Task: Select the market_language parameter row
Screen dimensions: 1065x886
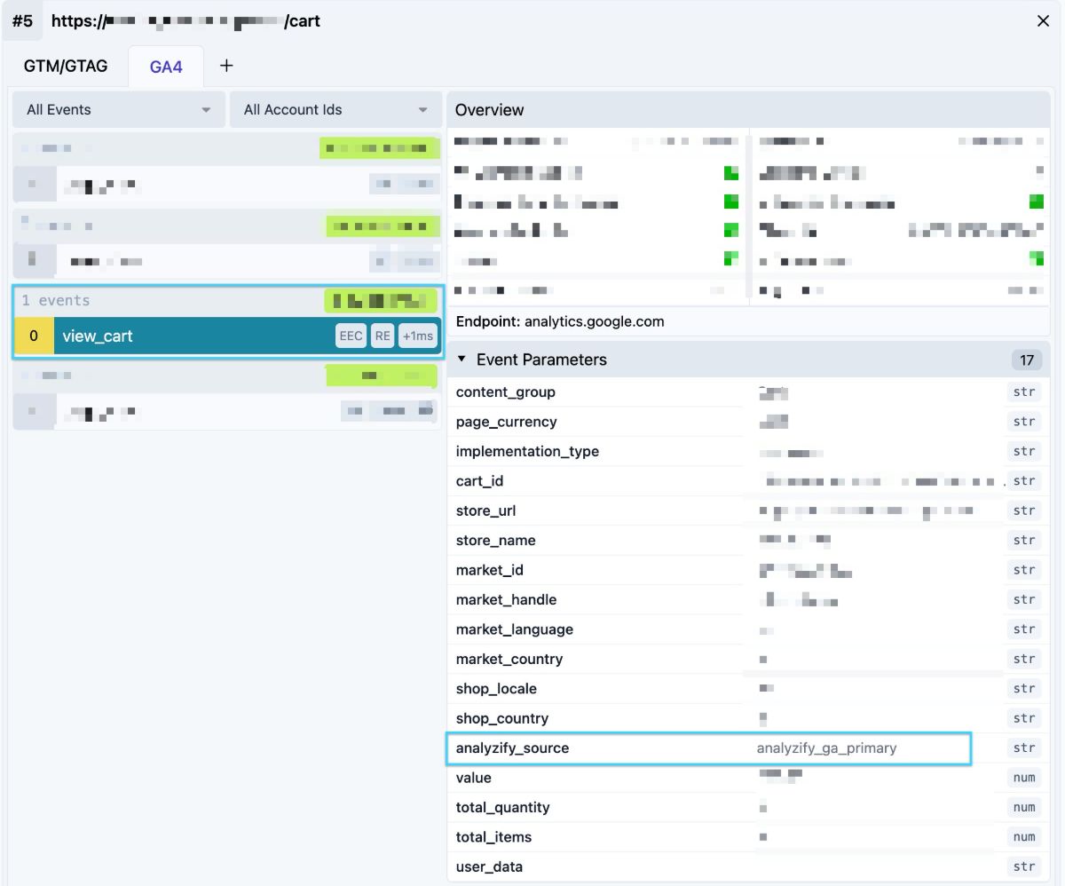Action: click(748, 629)
